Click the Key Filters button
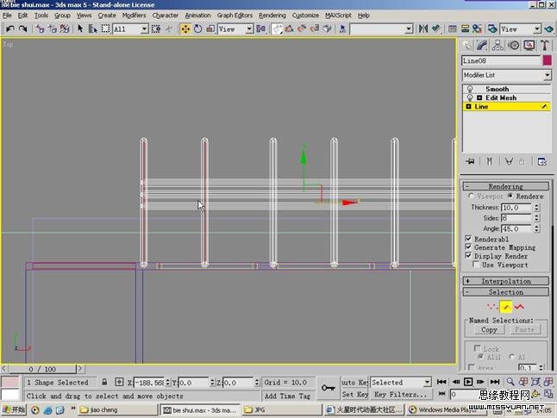 click(401, 394)
